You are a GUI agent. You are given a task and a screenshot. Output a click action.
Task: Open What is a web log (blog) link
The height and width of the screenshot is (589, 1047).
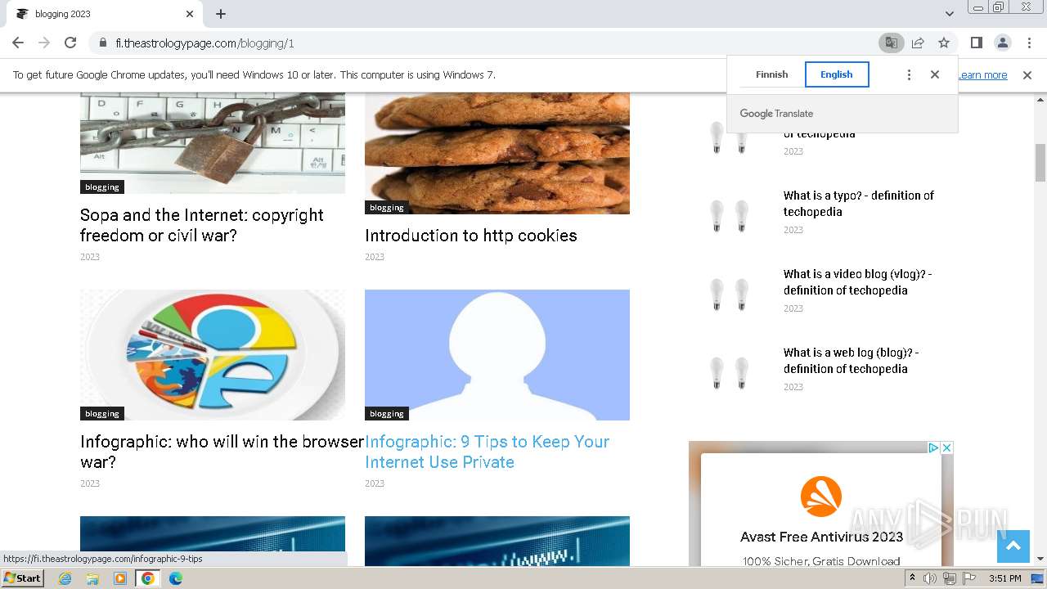point(852,361)
